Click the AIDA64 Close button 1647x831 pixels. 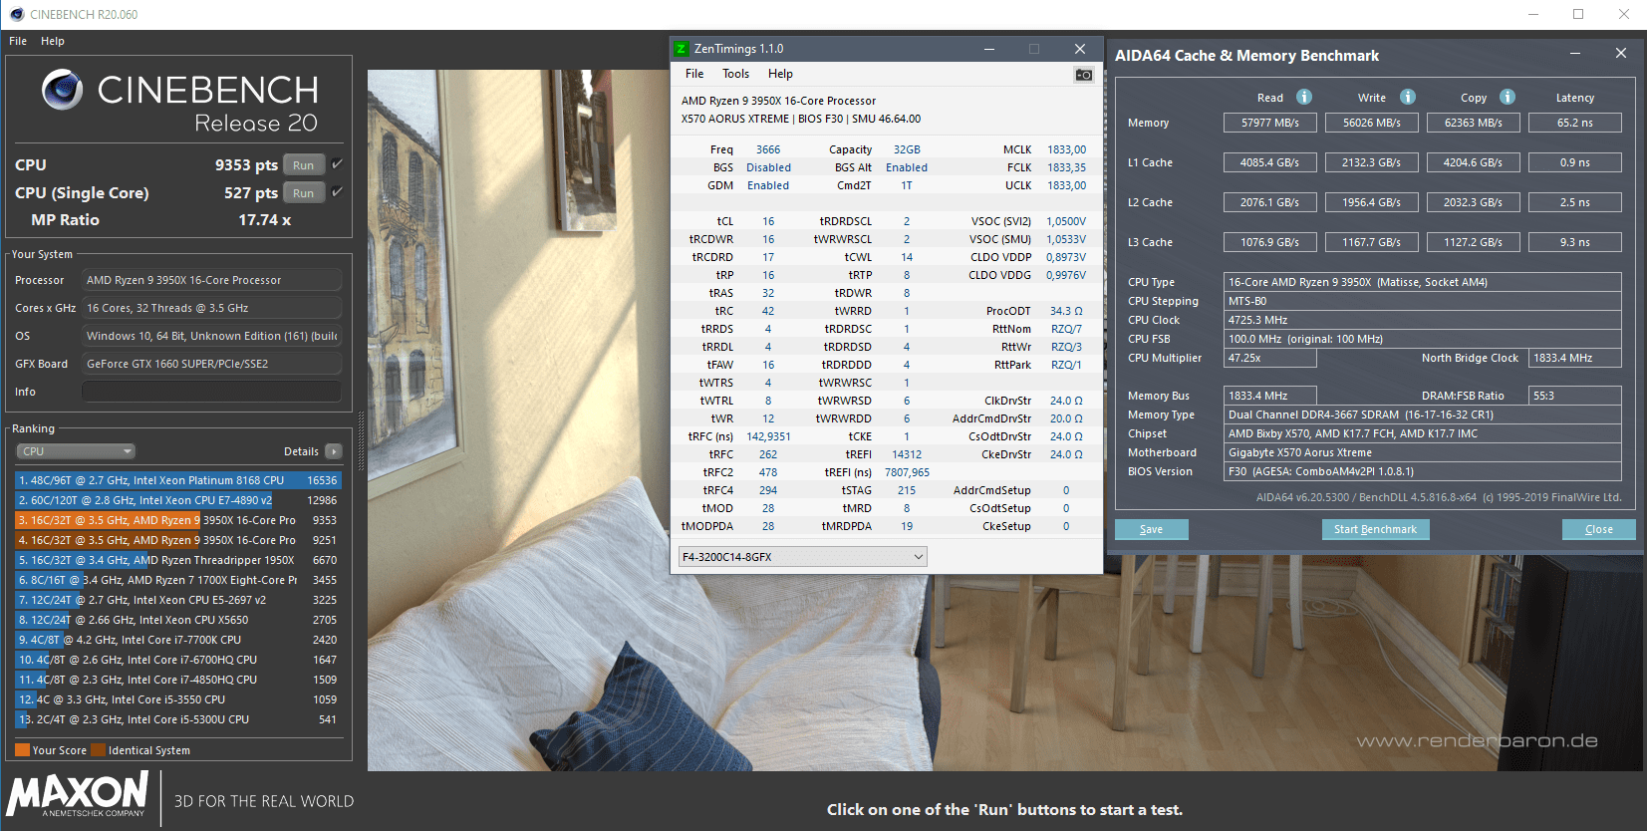click(1598, 529)
